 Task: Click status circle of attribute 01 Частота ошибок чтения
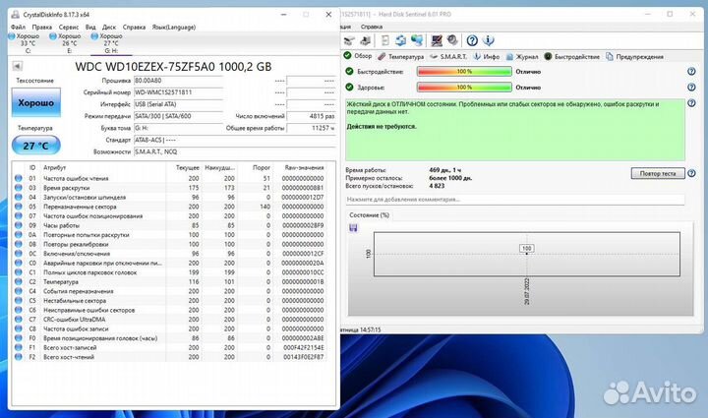pyautogui.click(x=18, y=178)
